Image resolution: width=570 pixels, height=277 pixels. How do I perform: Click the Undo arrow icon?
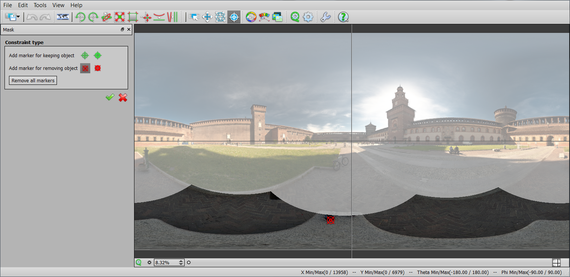click(x=32, y=17)
